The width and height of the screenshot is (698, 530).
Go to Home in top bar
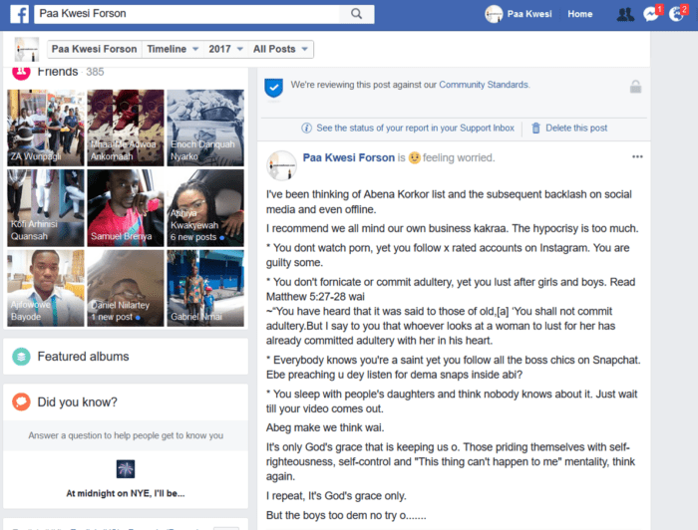tap(579, 14)
